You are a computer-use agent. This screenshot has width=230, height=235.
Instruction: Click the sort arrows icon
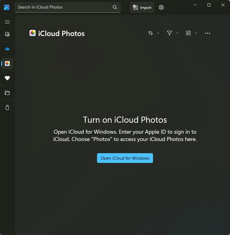[x=151, y=33]
